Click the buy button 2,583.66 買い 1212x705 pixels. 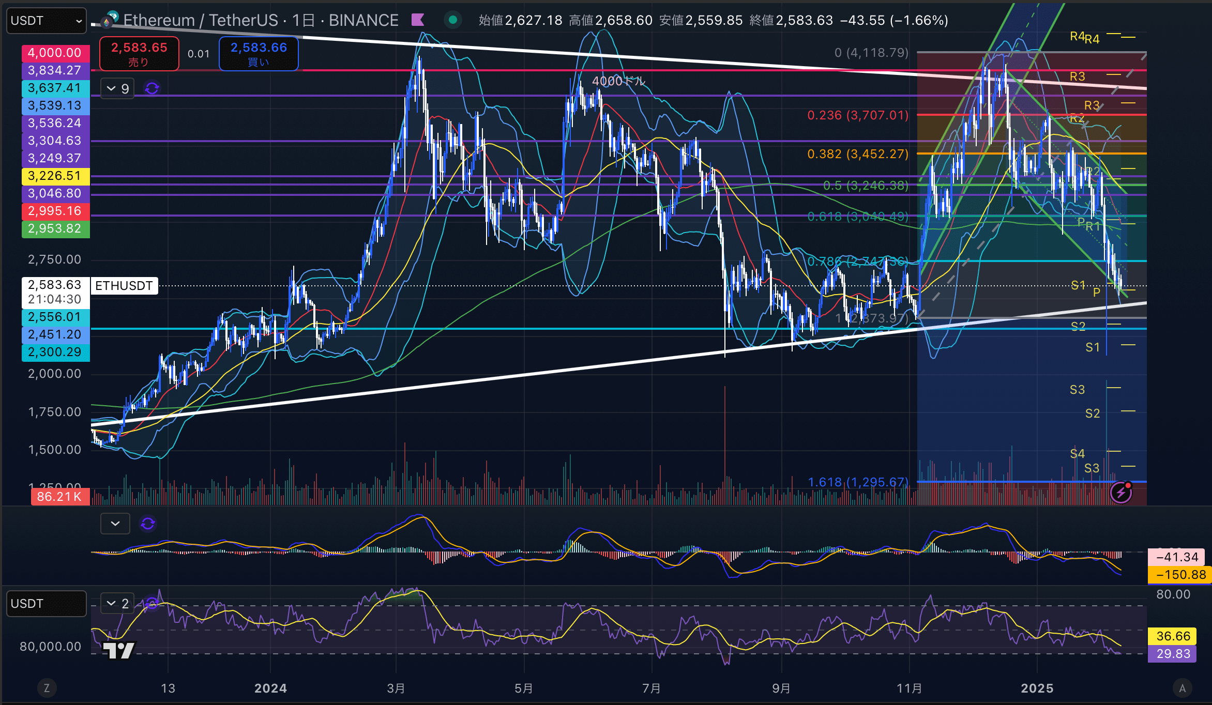pyautogui.click(x=259, y=54)
